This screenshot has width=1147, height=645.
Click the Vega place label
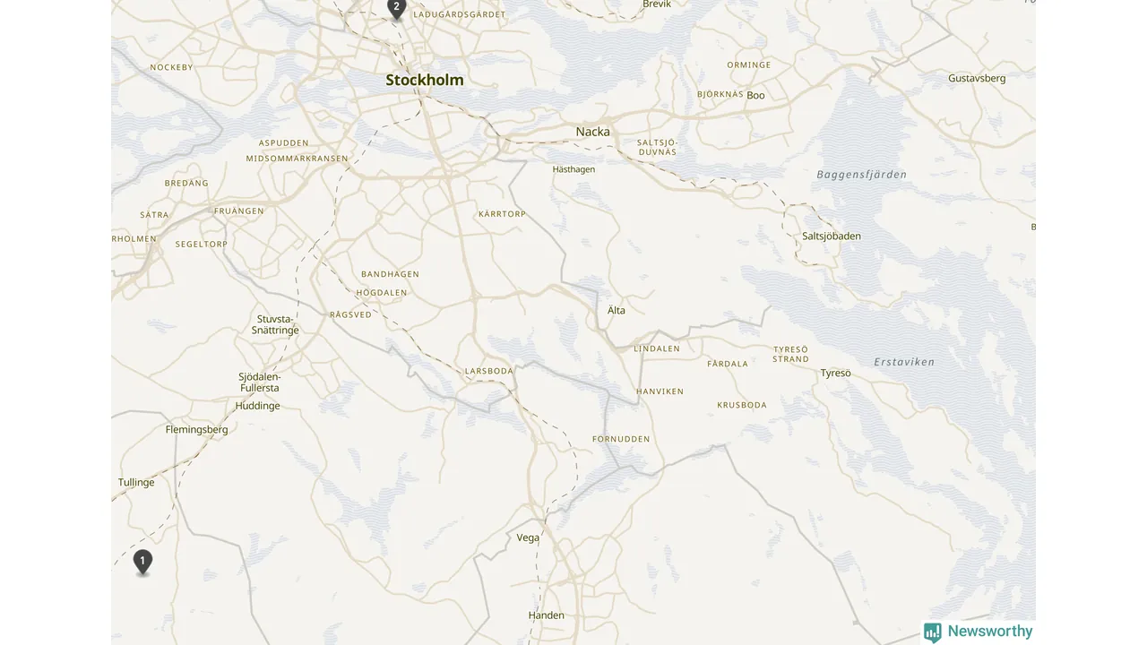click(529, 537)
